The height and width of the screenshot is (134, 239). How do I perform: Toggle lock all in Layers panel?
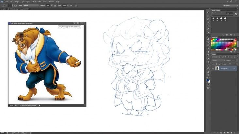pos(225,64)
